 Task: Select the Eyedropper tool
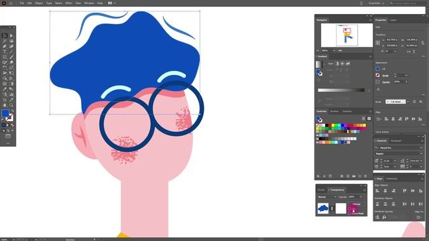click(x=5, y=89)
